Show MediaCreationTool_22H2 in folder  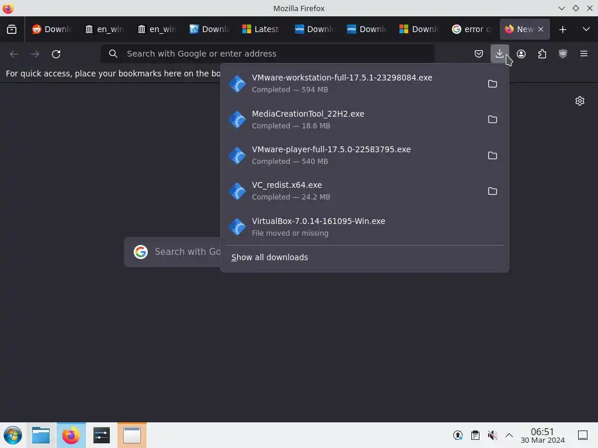point(492,119)
